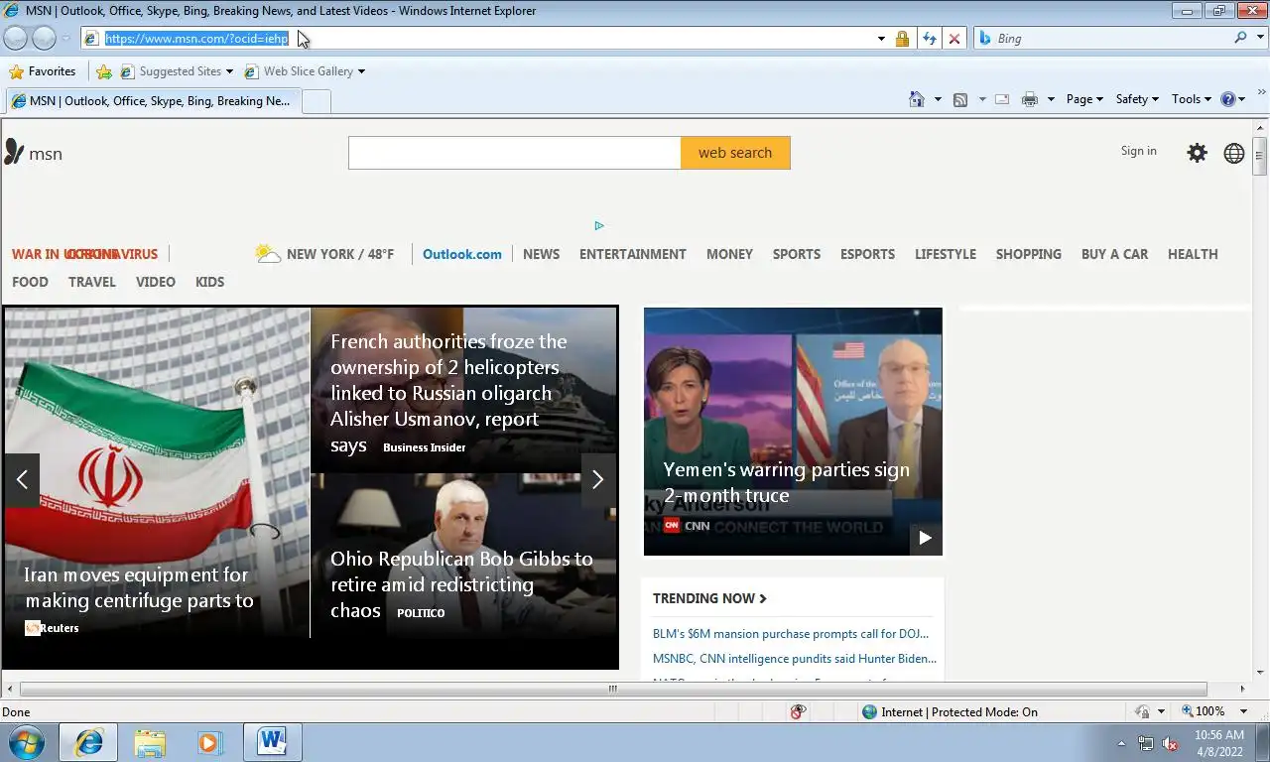
Task: Click the network tray icon
Action: 1146,743
